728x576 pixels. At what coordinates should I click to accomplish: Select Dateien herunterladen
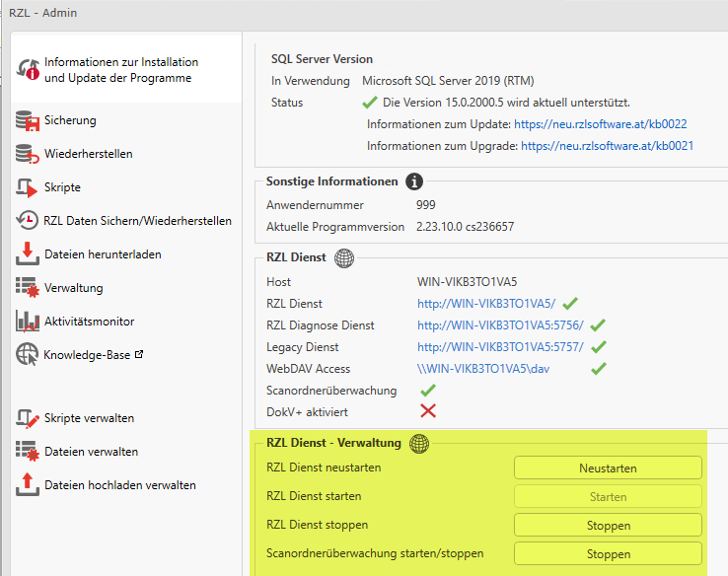103,254
